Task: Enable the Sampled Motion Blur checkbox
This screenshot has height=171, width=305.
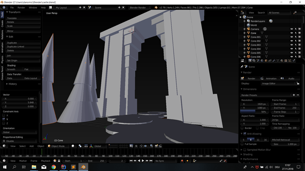Action: tap(245, 150)
